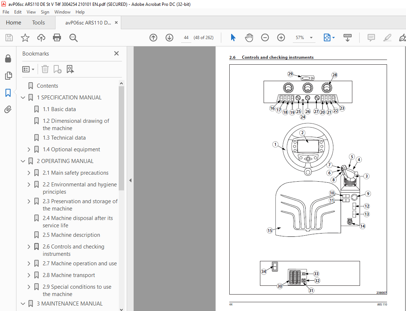Click the fit page options icon
The width and height of the screenshot is (406, 311).
(327, 38)
